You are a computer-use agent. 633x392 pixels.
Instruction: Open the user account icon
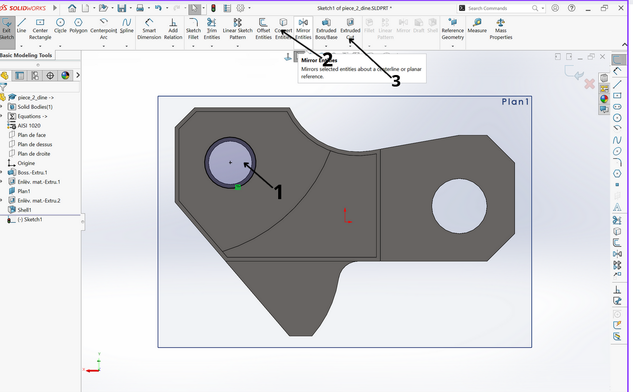tap(555, 8)
